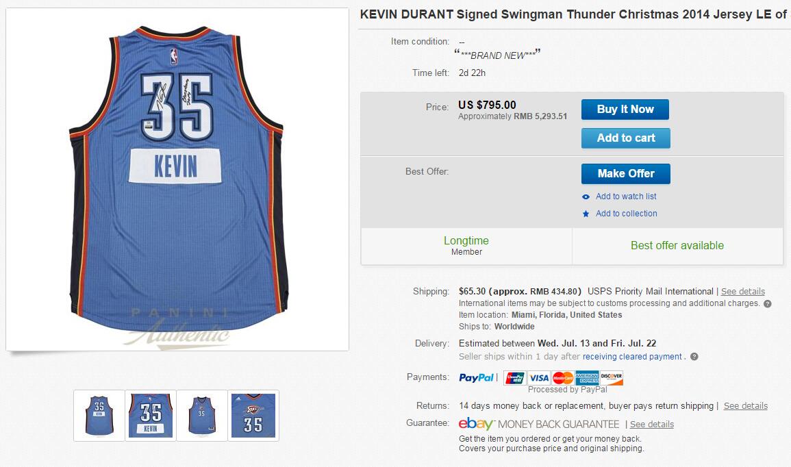Select the first jersey back thumbnail
The height and width of the screenshot is (467, 791).
coord(99,416)
